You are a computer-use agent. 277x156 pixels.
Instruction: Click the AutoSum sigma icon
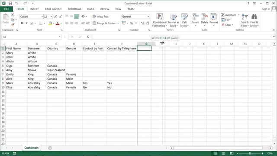pyautogui.click(x=223, y=15)
